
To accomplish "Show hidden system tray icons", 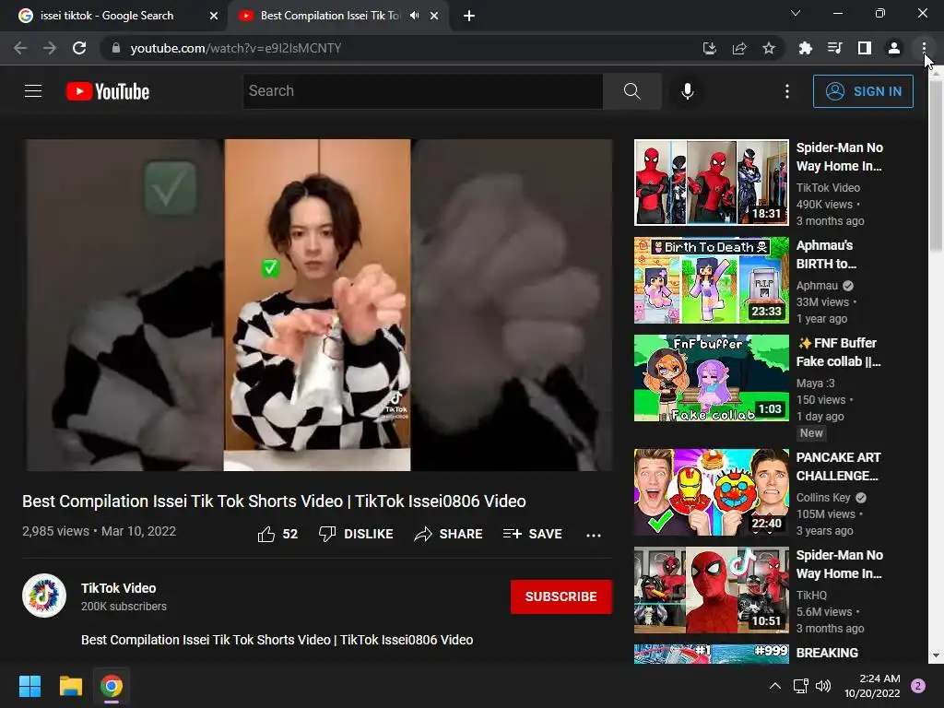I will tap(774, 686).
